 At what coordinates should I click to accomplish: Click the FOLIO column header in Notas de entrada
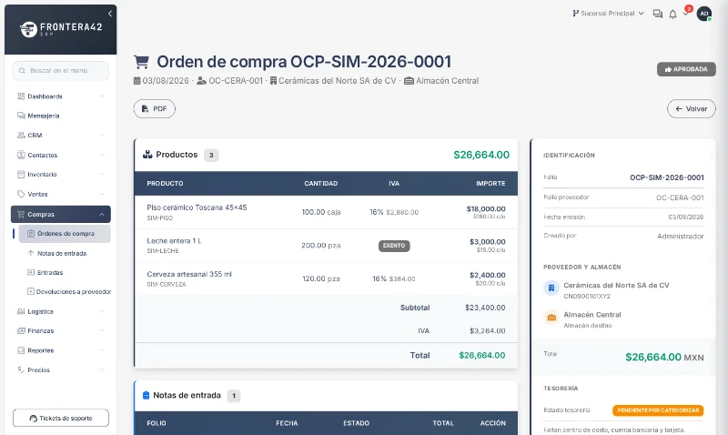pos(157,423)
